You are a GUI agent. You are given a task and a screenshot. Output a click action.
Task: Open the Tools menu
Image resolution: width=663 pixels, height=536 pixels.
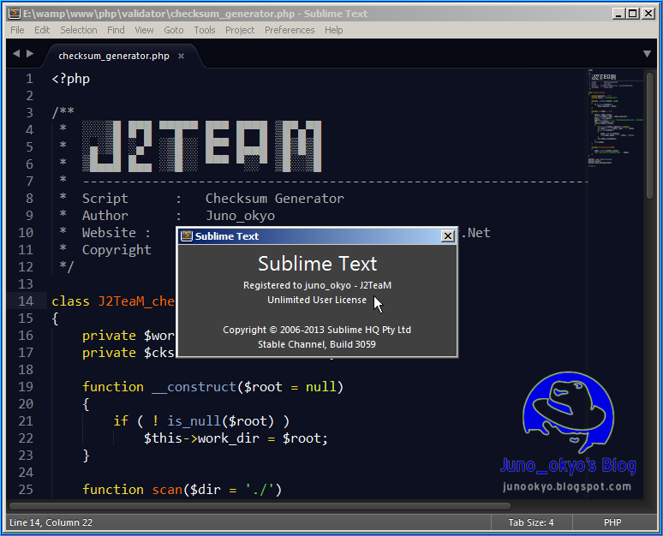tap(205, 30)
